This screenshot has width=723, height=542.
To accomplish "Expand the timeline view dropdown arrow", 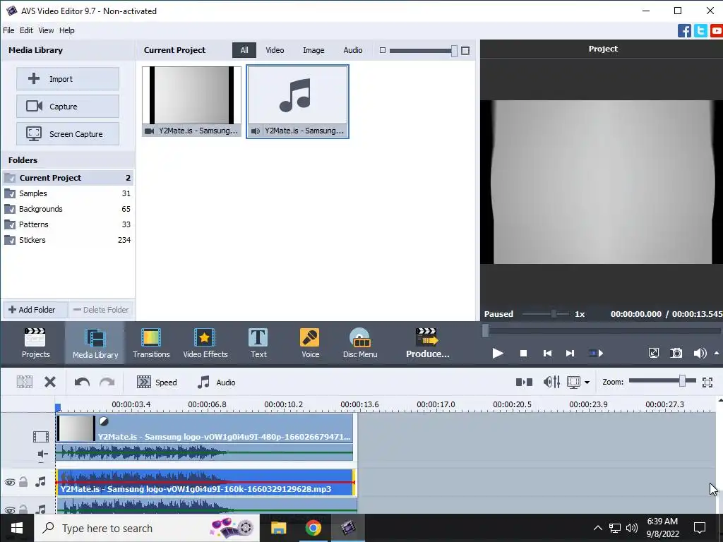I will (587, 383).
